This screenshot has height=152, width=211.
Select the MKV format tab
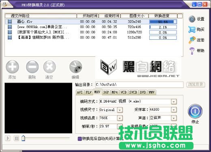pyautogui.click(x=97, y=92)
